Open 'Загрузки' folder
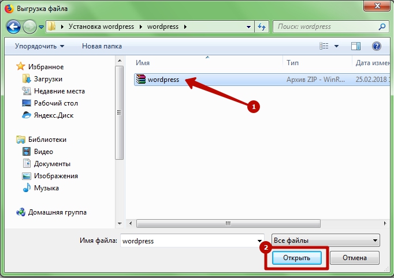The height and width of the screenshot is (278, 394). point(48,79)
